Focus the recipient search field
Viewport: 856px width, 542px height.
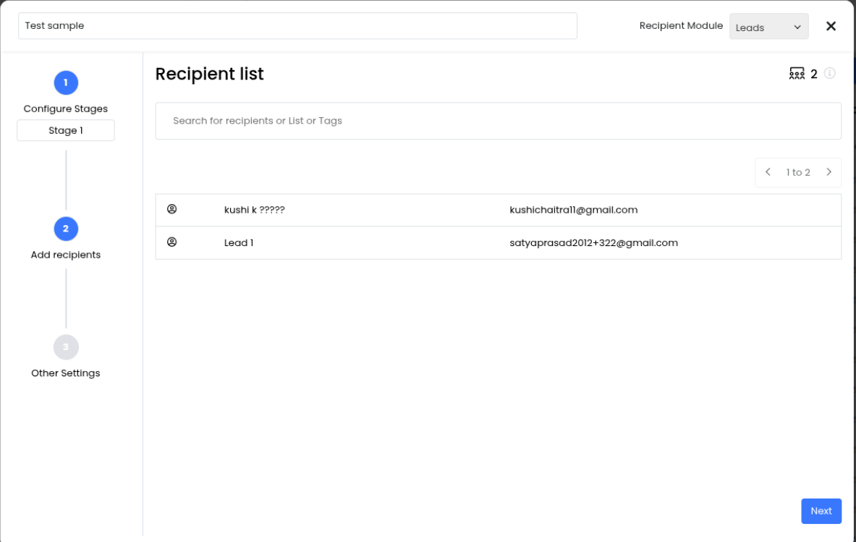click(498, 121)
